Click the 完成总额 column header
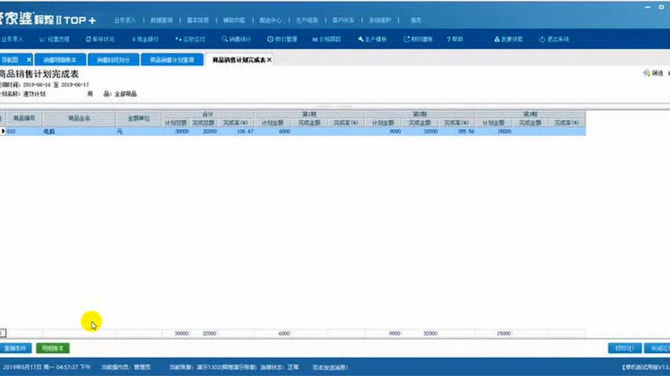This screenshot has height=376, width=670. pyautogui.click(x=204, y=123)
